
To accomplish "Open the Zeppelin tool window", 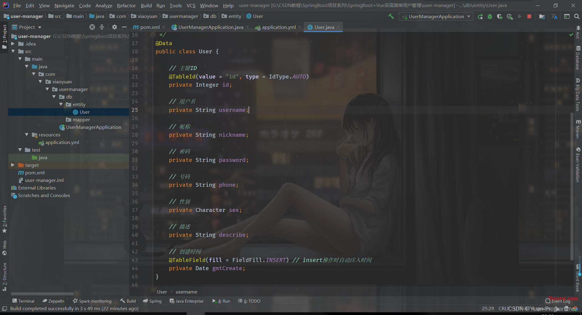I will 53,301.
